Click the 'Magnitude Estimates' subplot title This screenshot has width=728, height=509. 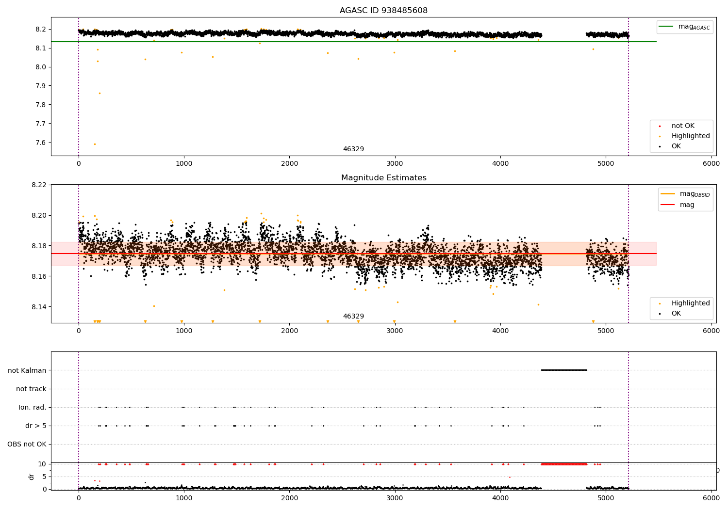pyautogui.click(x=383, y=178)
